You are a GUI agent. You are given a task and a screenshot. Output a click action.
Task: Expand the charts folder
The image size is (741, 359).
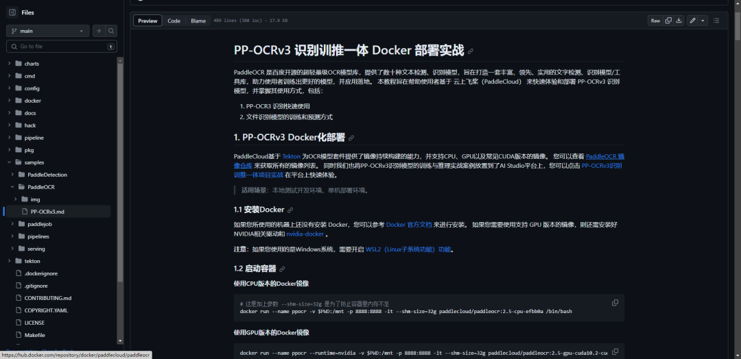[9, 63]
